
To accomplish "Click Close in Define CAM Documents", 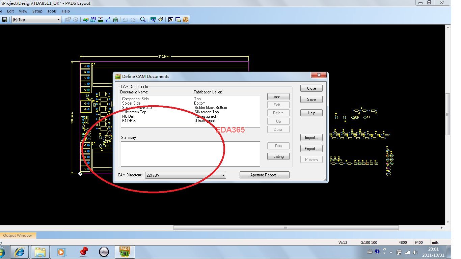I will [311, 88].
